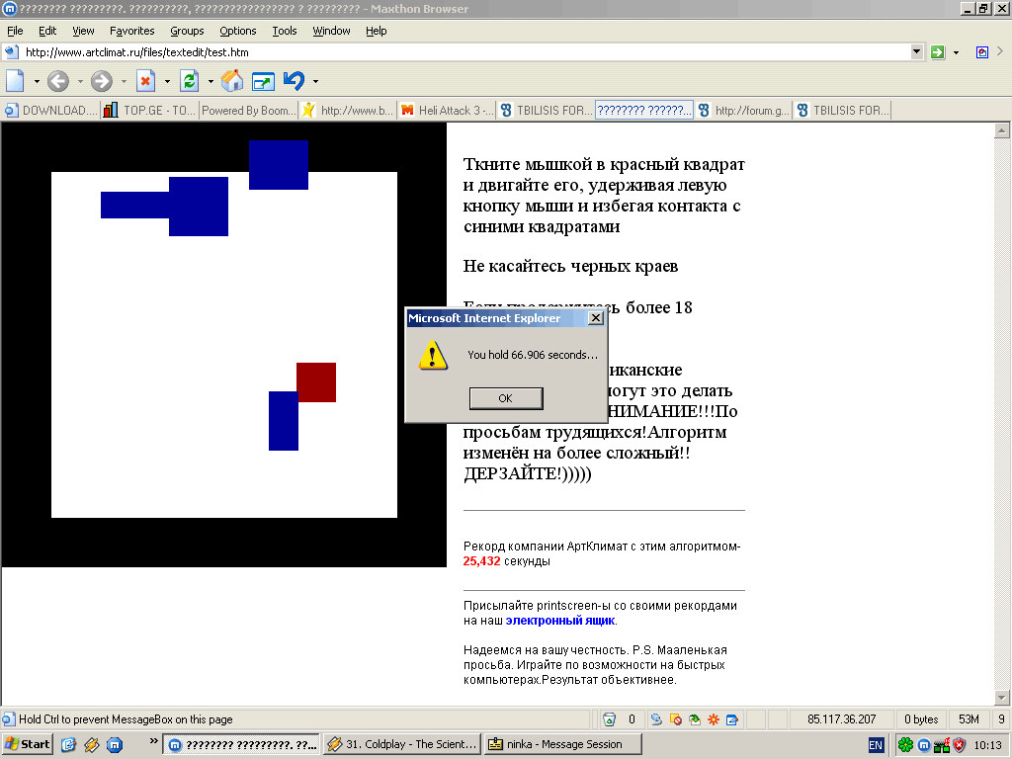Click the recycle bin icon in status bar
The height and width of the screenshot is (759, 1012).
click(609, 719)
